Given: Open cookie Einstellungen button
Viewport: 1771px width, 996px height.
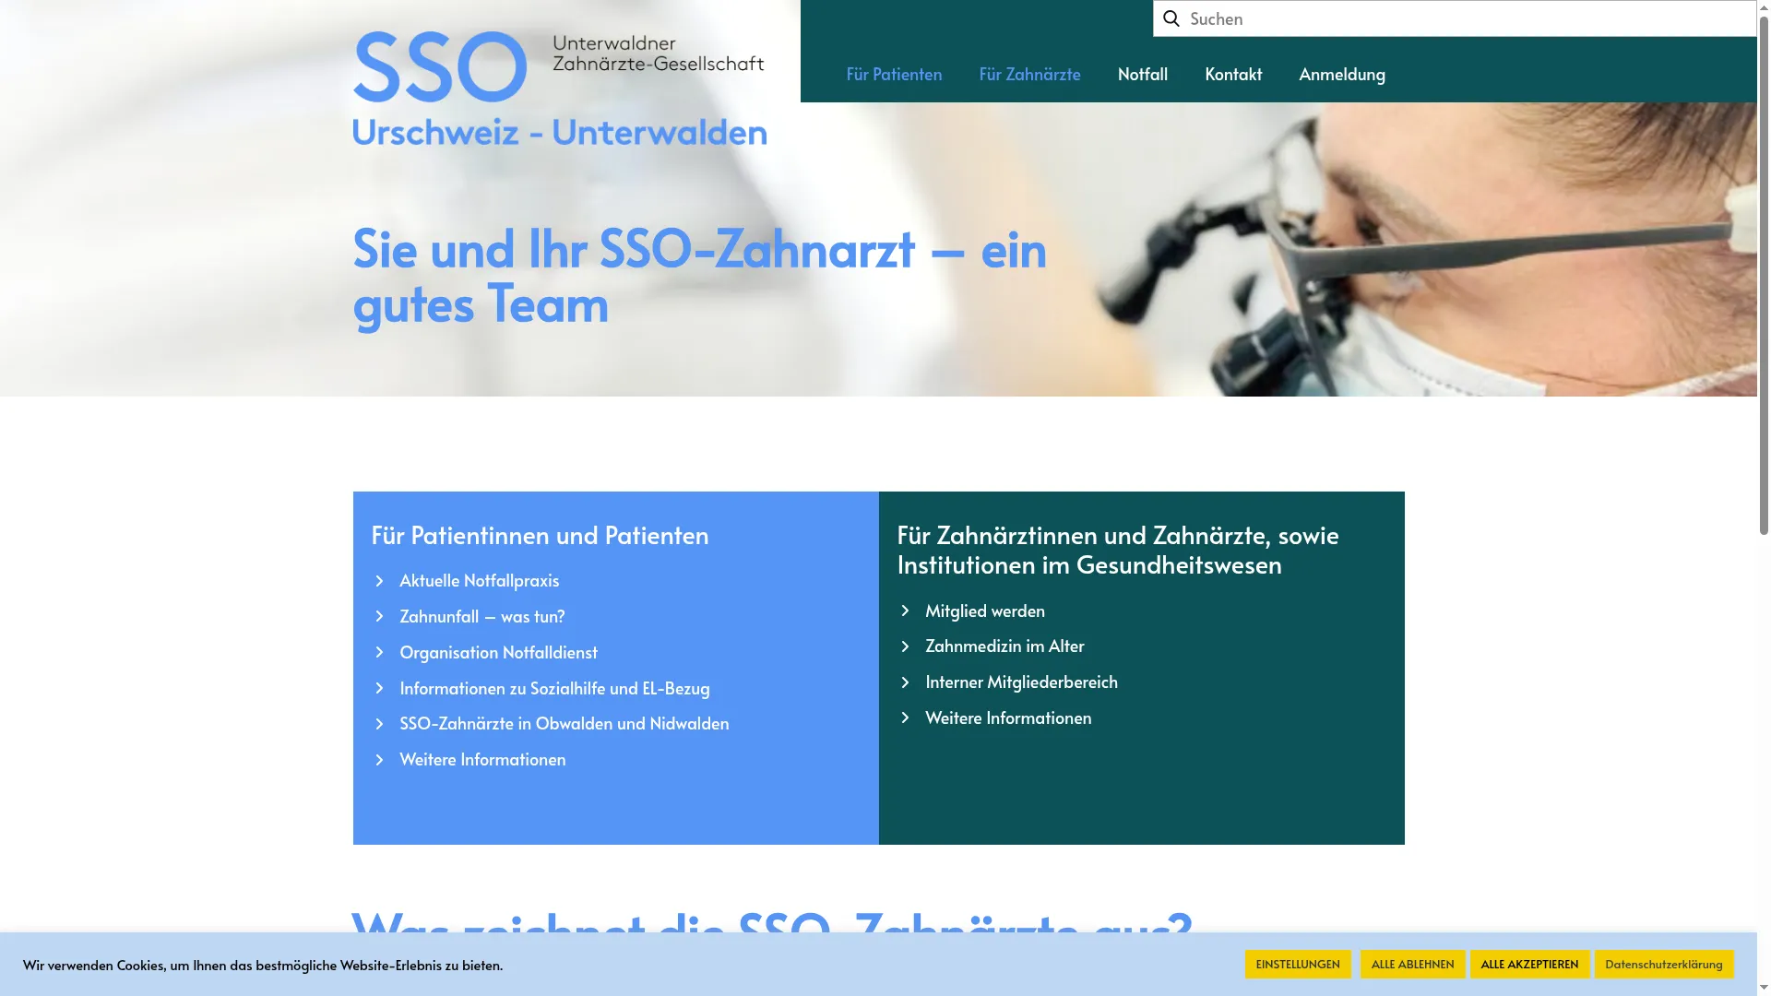Looking at the screenshot, I should [x=1298, y=965].
